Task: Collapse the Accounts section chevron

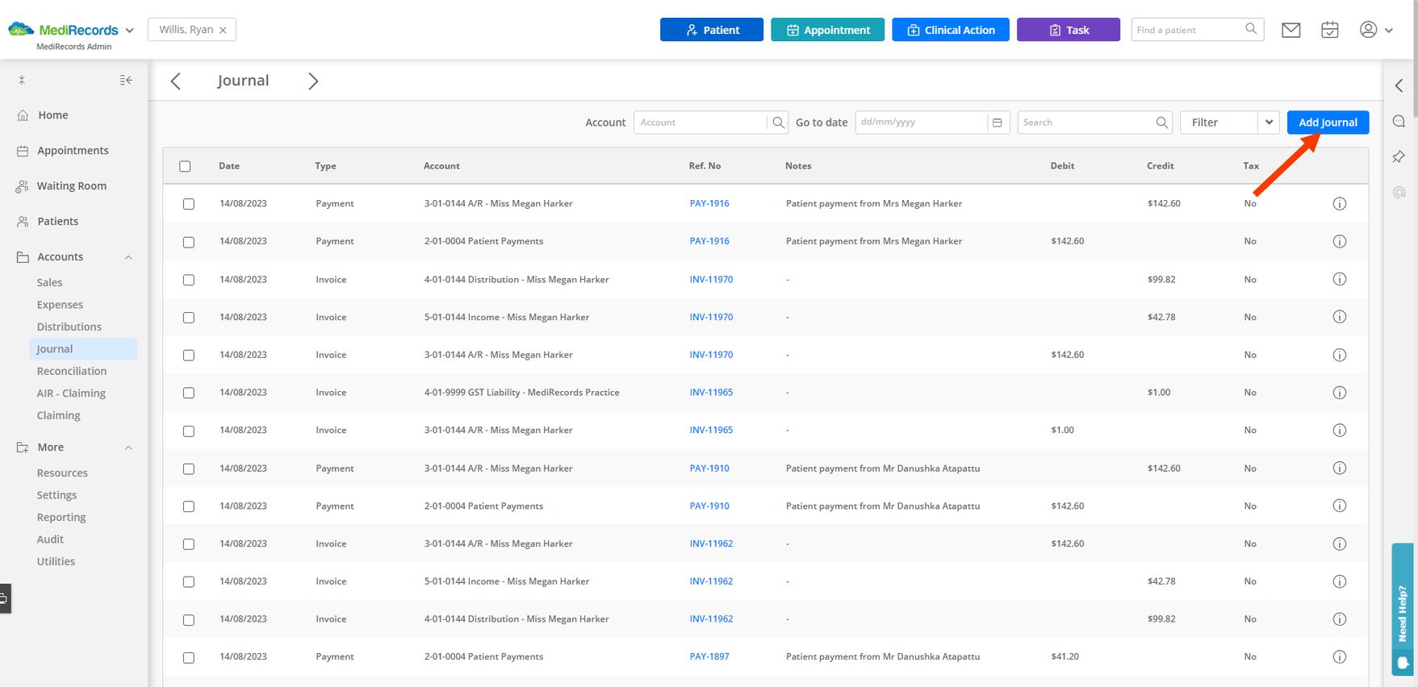Action: [x=128, y=257]
